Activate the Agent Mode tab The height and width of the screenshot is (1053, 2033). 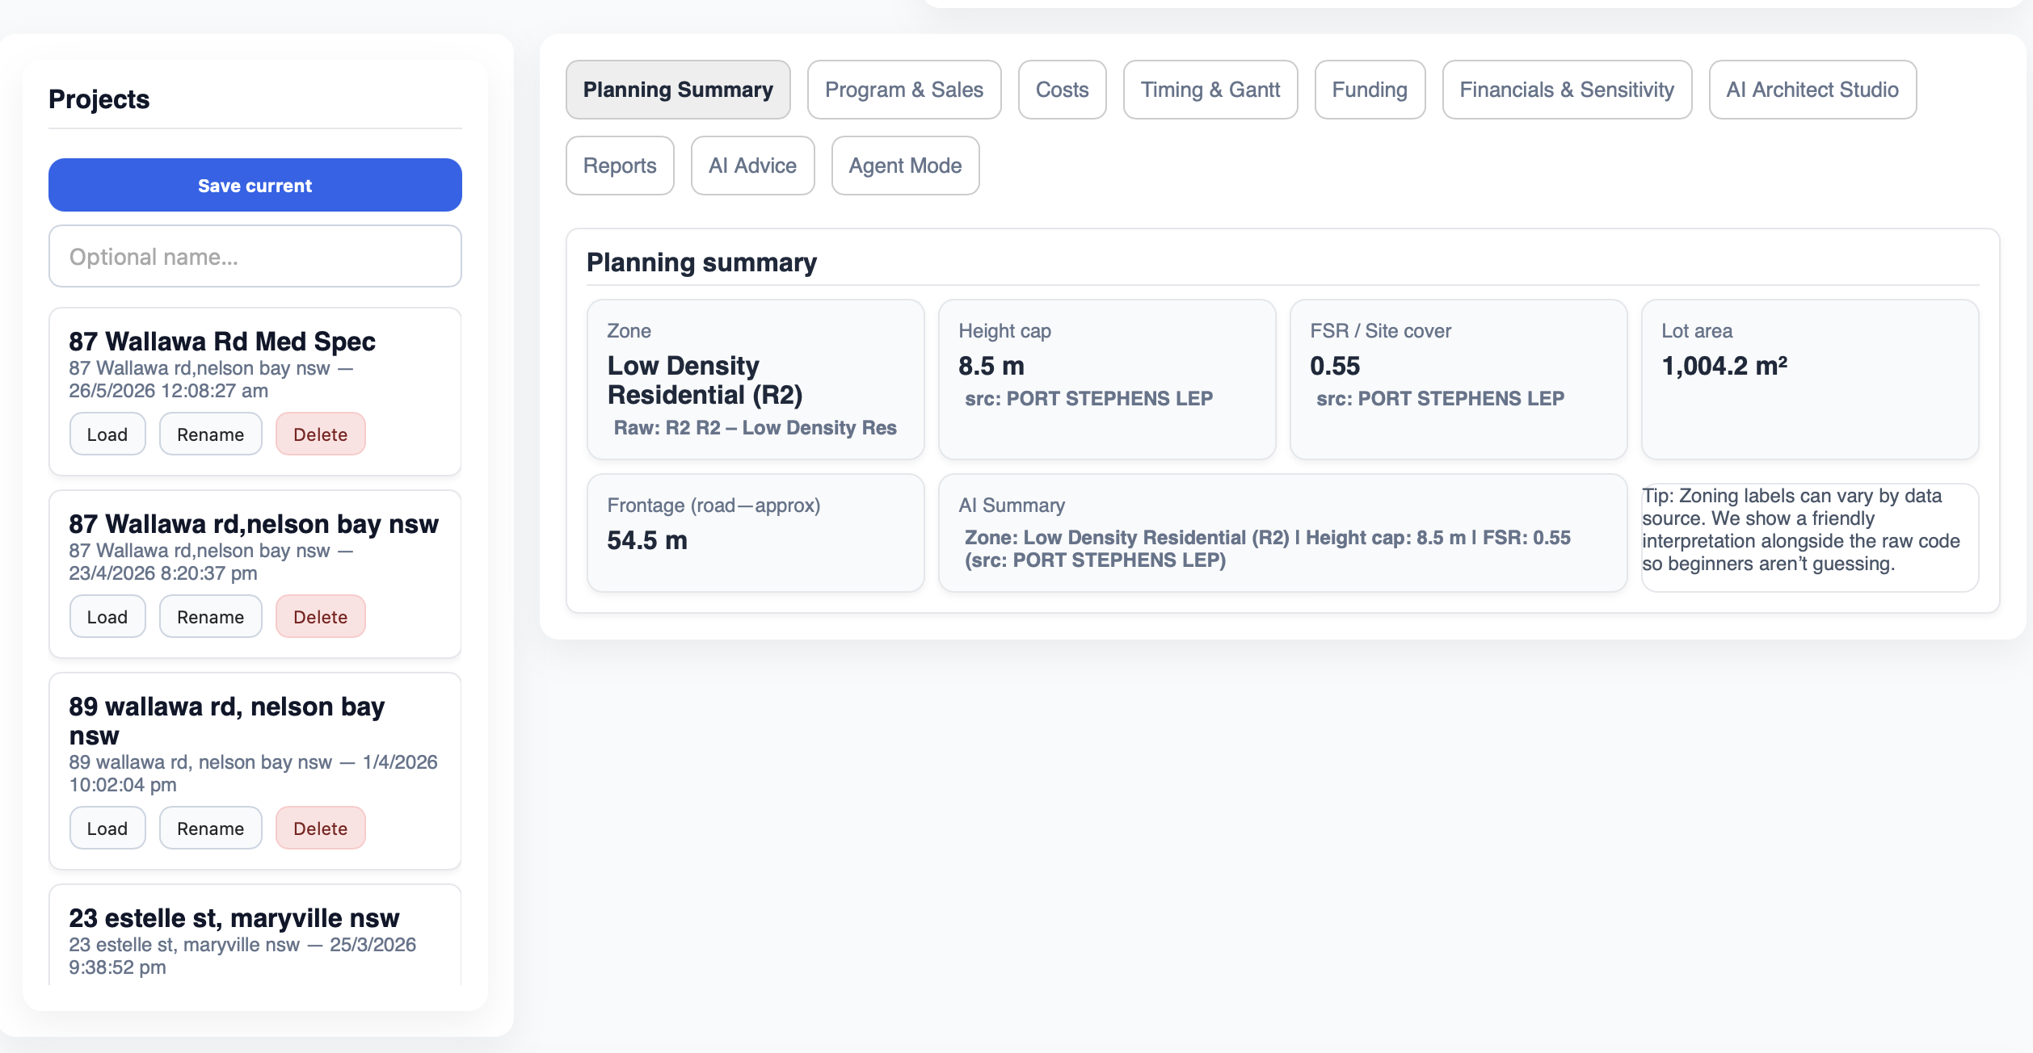905,166
